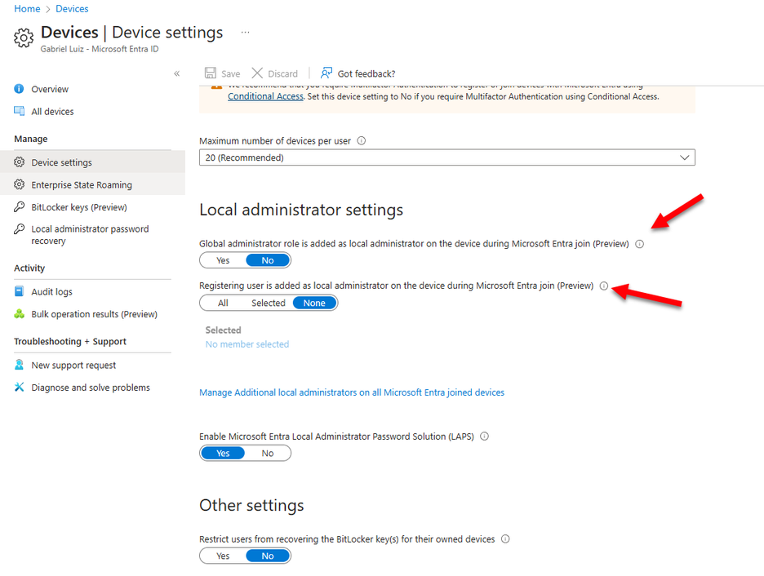Click 'Gabriel Luiz - Microsoft Entra ID' subtitle
This screenshot has height=576, width=764.
[x=100, y=49]
